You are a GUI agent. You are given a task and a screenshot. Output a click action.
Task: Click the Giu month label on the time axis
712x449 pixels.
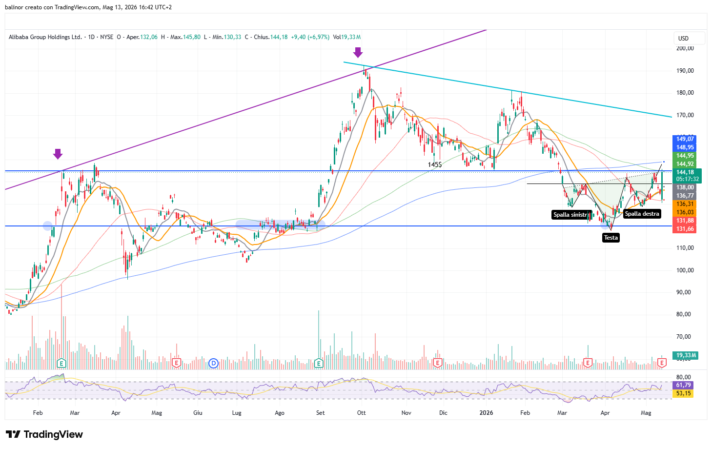(x=198, y=413)
